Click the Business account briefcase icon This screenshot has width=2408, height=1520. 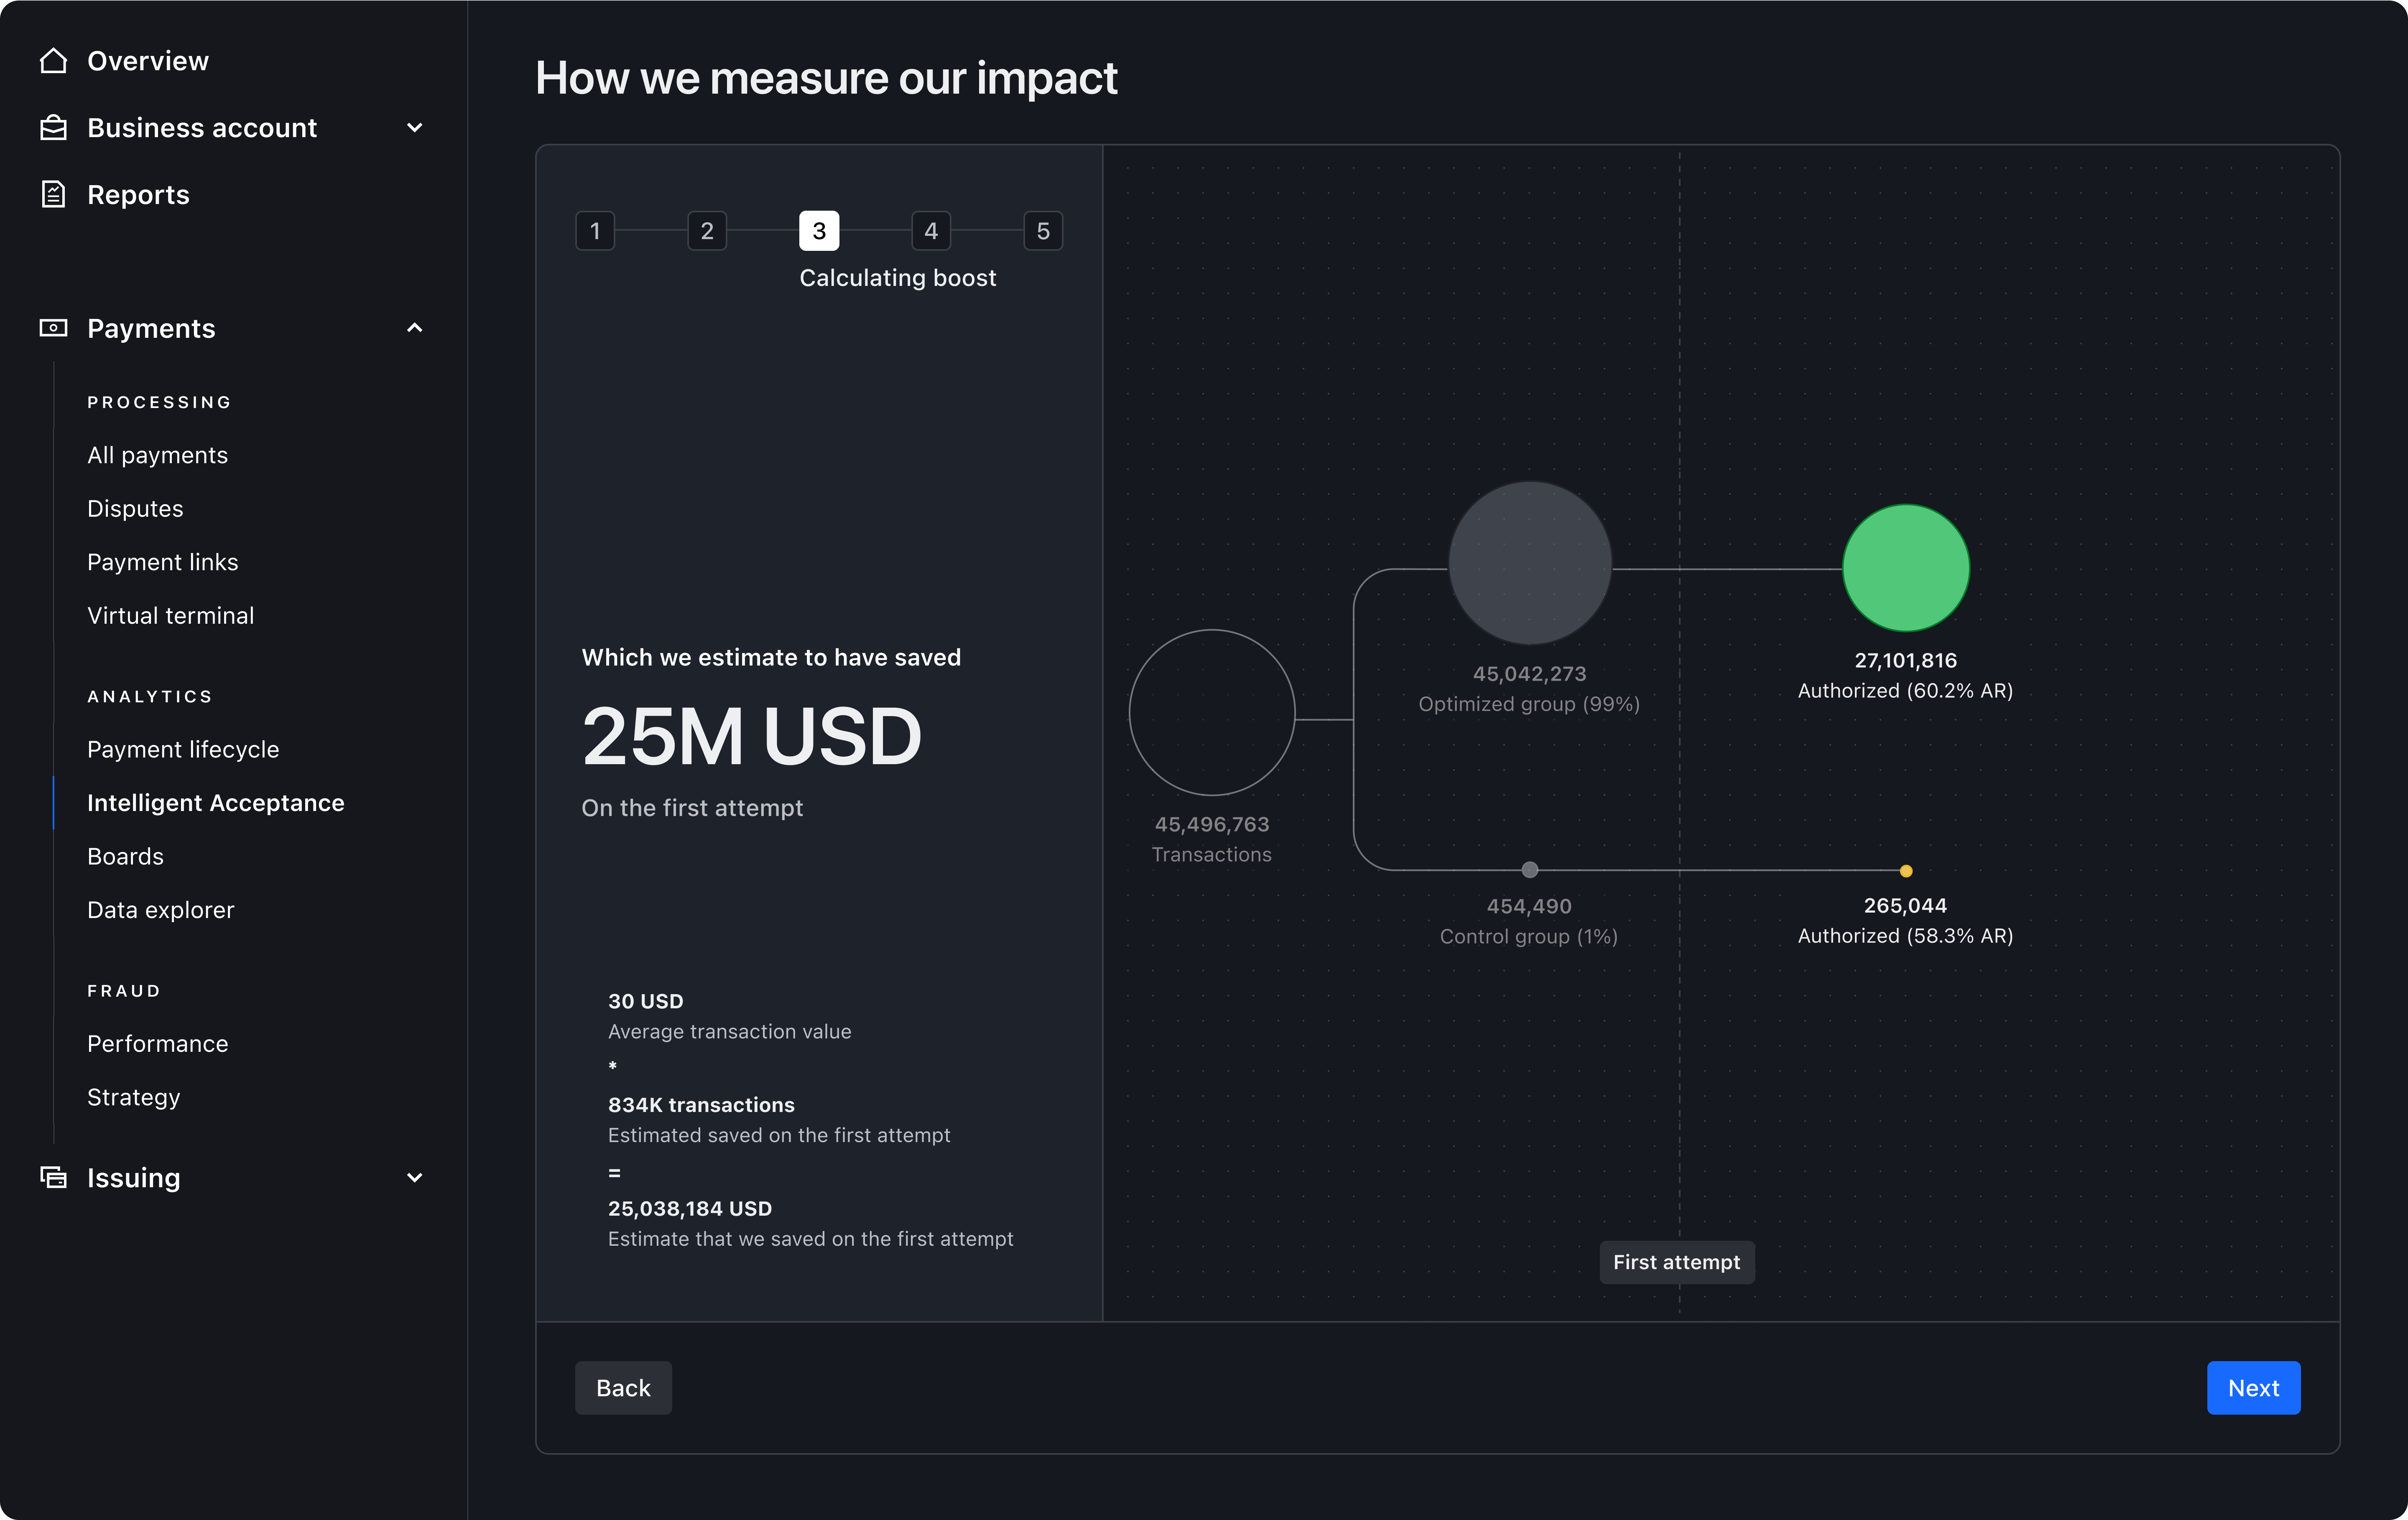pos(53,128)
